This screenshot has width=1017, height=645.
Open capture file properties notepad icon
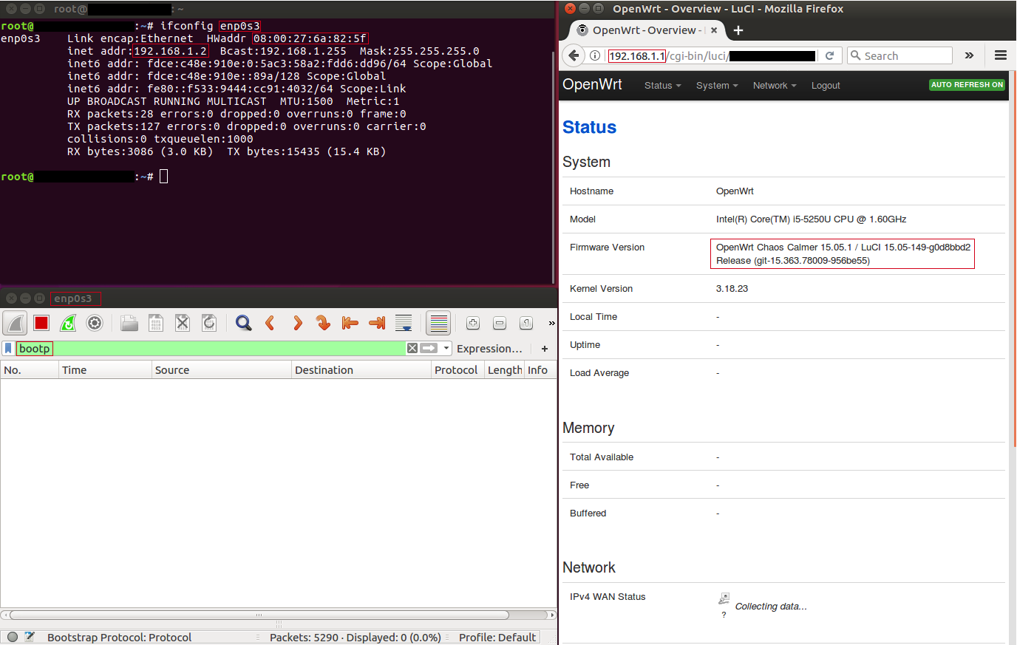(x=30, y=637)
